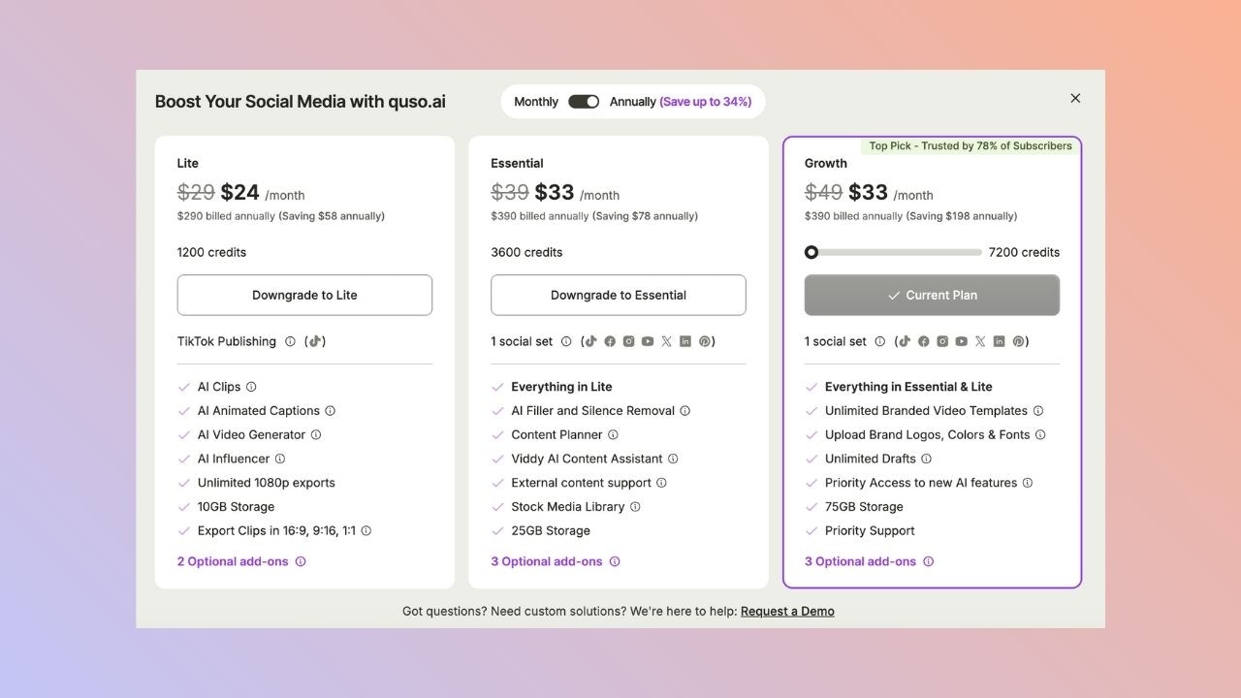1241x698 pixels.
Task: Select the Annually billing label
Action: (x=632, y=102)
